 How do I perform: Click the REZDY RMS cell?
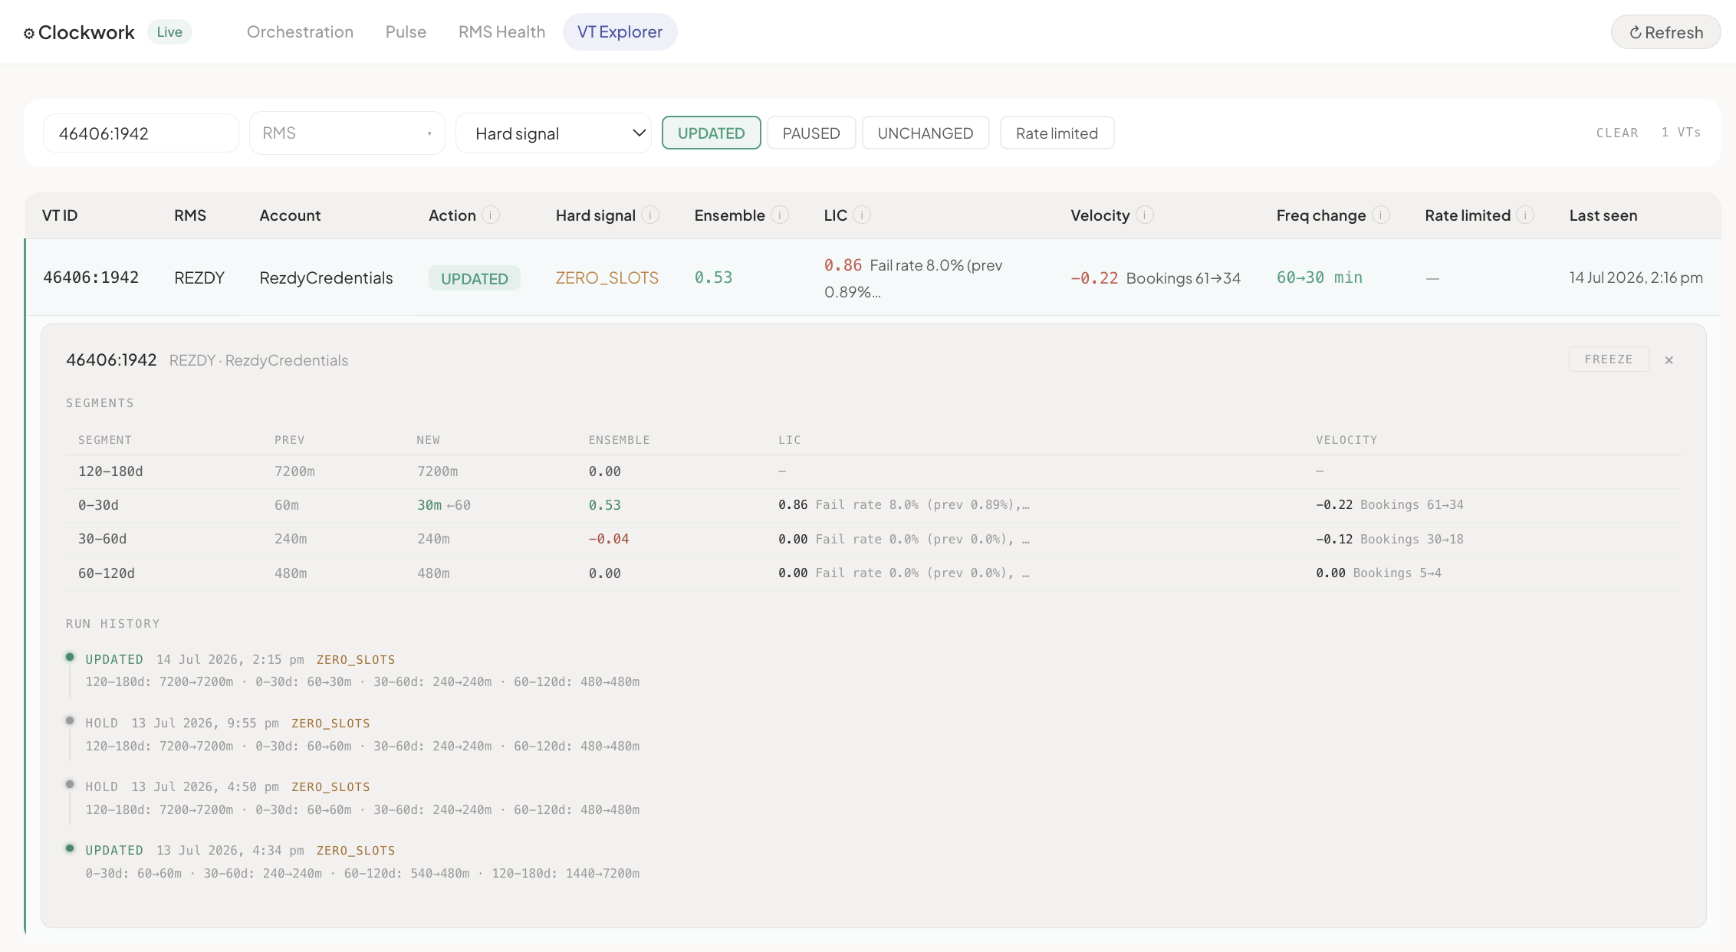coord(199,277)
